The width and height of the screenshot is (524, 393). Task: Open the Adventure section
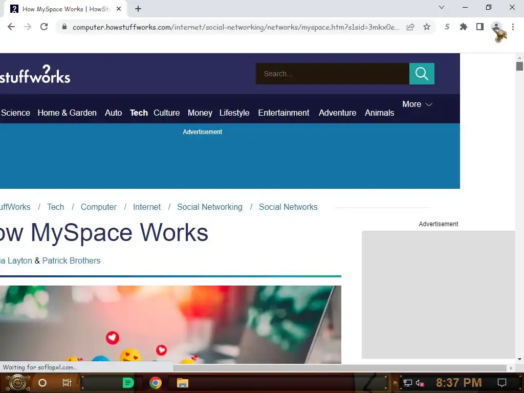(x=338, y=113)
